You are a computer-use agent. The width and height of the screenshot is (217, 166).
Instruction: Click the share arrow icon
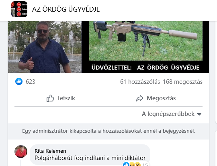click(x=139, y=98)
